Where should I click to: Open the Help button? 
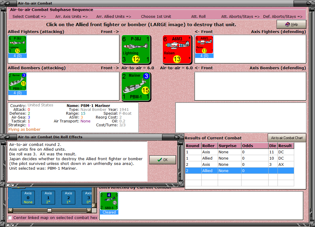[x=292, y=24]
